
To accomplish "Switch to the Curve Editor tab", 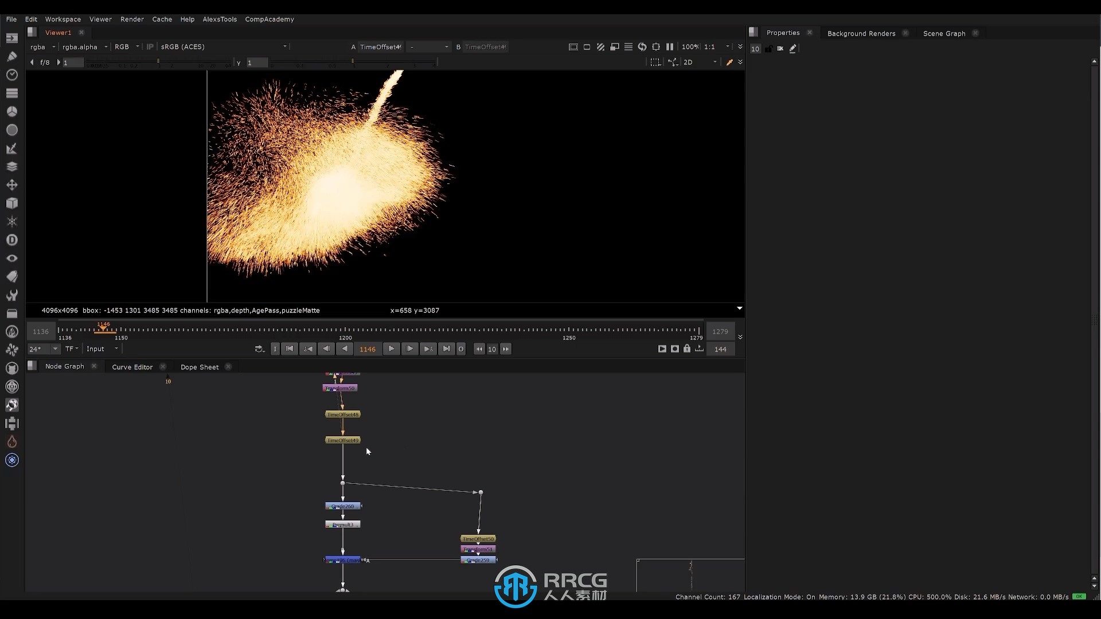I will (x=132, y=367).
